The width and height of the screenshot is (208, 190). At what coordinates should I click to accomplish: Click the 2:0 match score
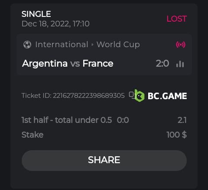[162, 64]
